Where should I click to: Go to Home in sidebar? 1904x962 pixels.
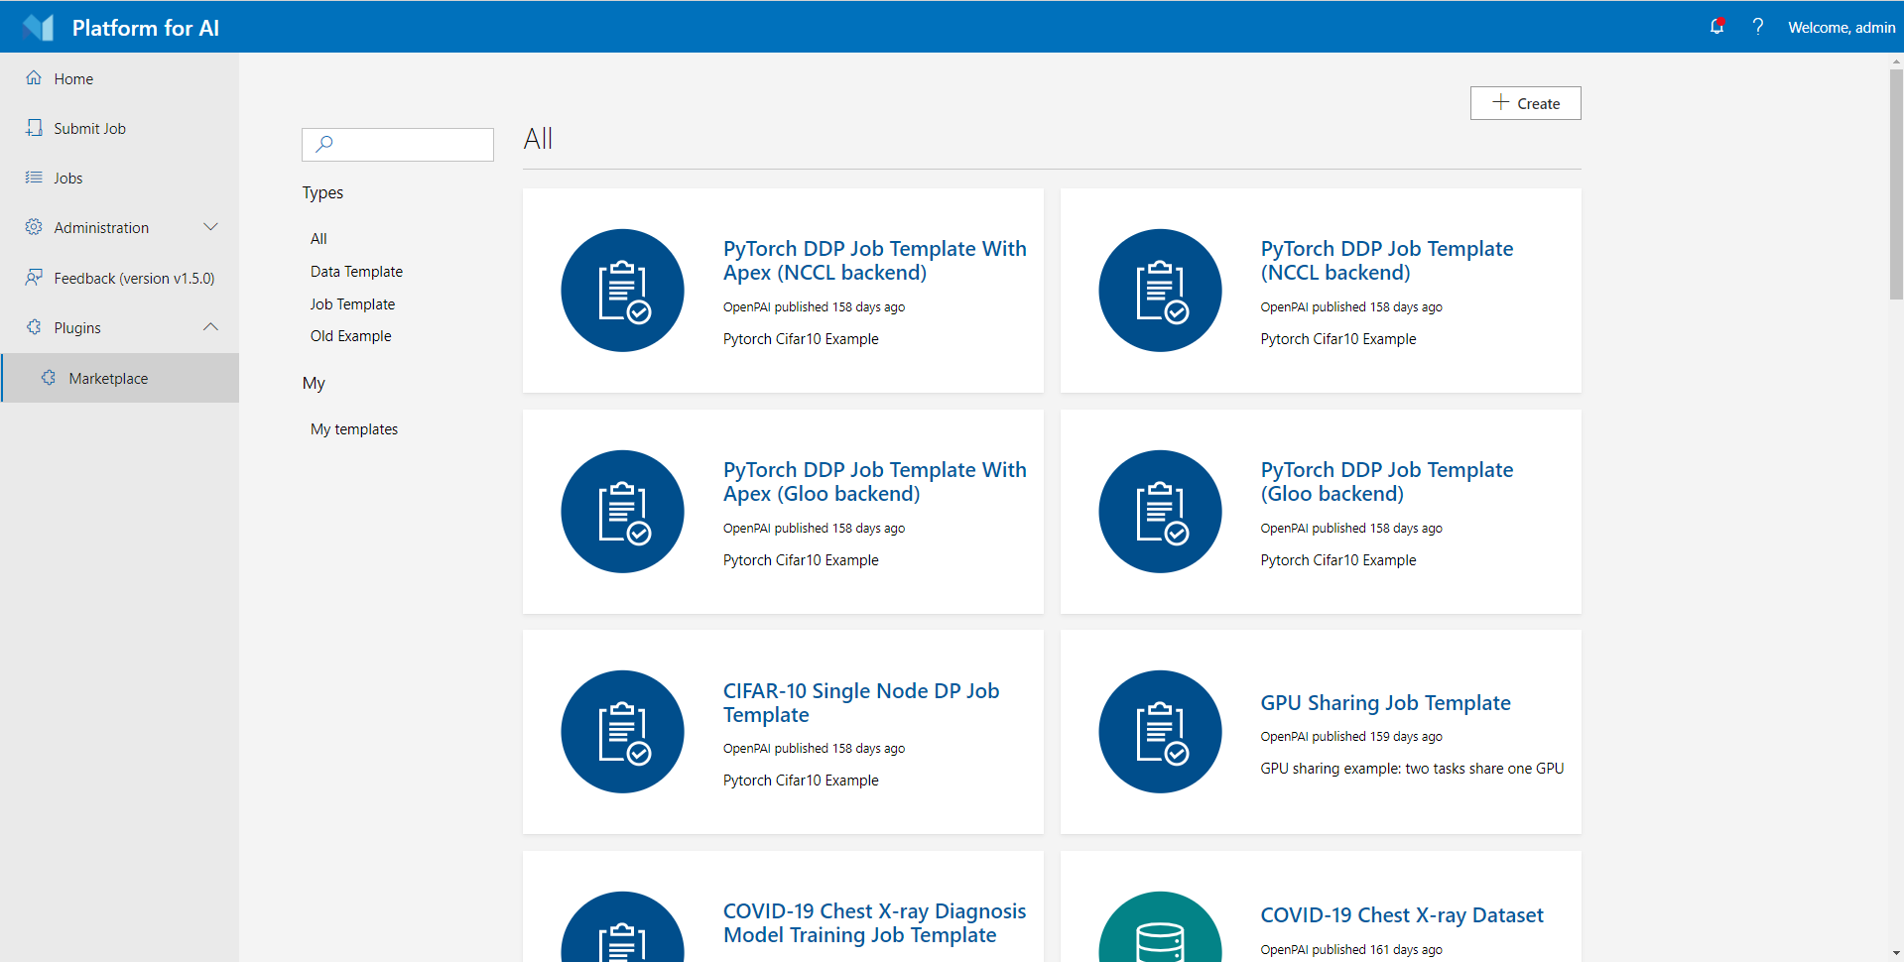(x=119, y=78)
